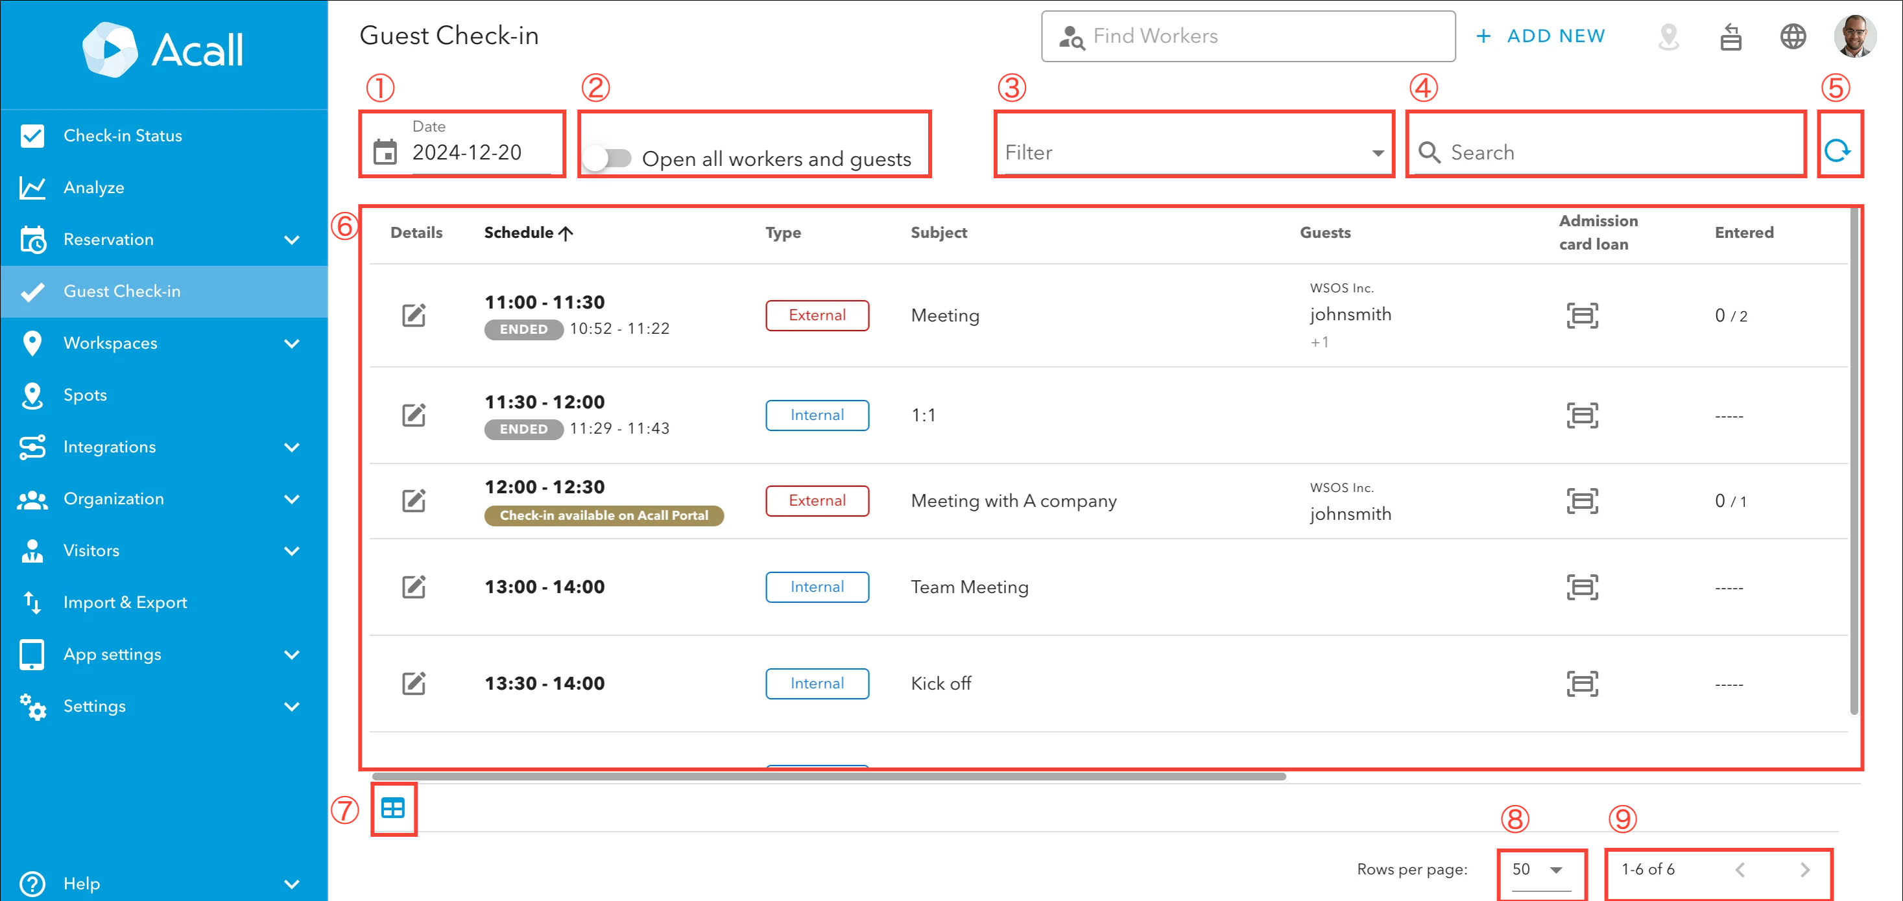This screenshot has width=1903, height=901.
Task: Open Check-in Status menu item
Action: (164, 136)
